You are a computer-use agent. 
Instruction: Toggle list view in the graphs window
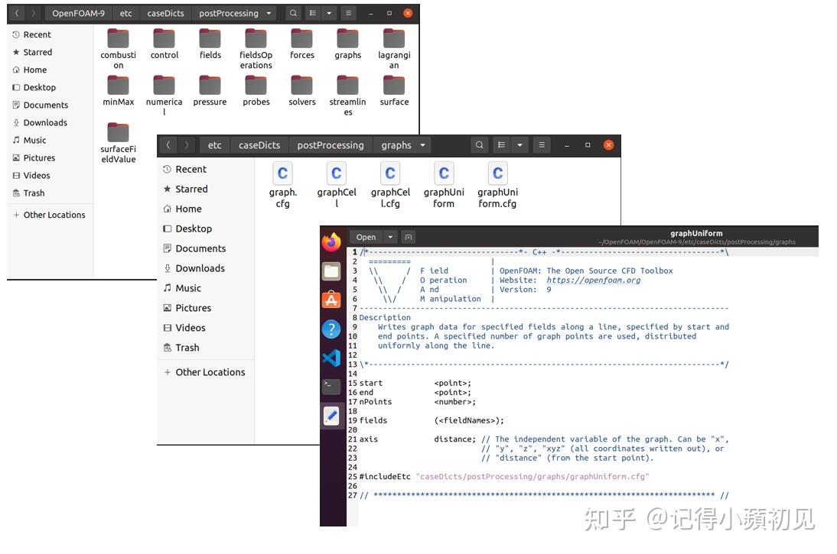[x=502, y=145]
